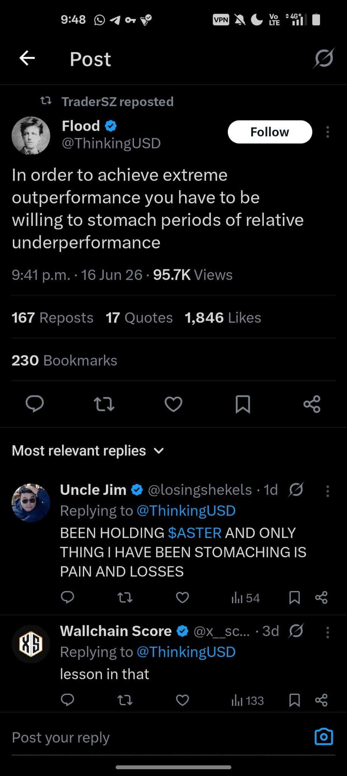View analytics for Uncle Jim's reply (54)
This screenshot has height=776, width=347.
246,598
